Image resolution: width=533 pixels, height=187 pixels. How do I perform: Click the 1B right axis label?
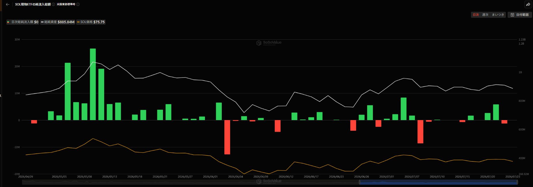[x=520, y=72]
